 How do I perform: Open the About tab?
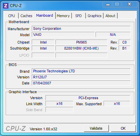[110, 16]
